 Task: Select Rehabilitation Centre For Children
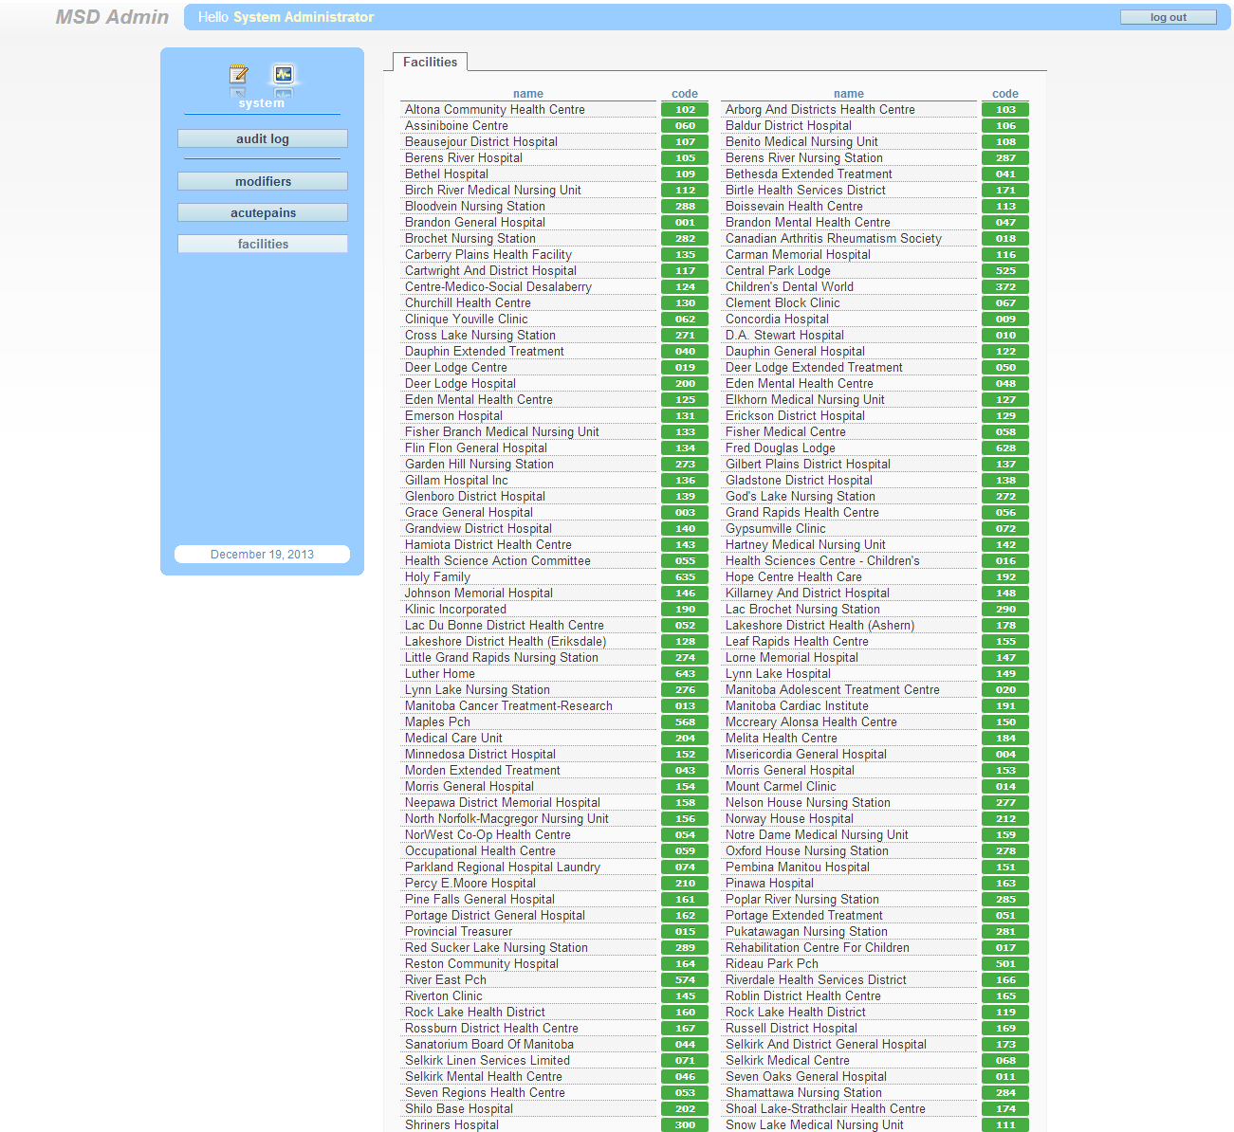coord(818,947)
